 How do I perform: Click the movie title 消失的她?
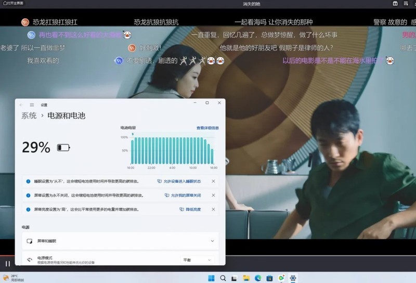(252, 4)
